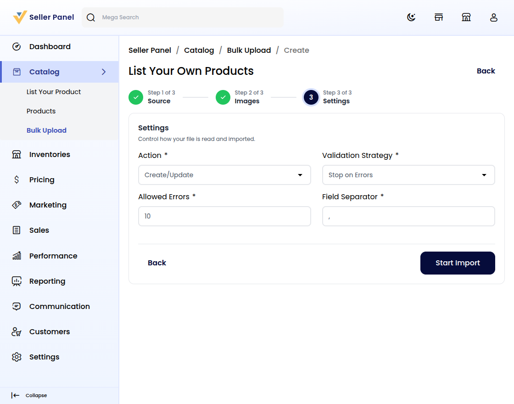Go to Catalog breadcrumb
The height and width of the screenshot is (404, 514).
199,50
